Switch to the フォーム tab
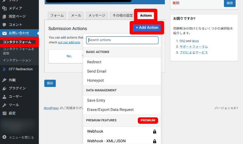 pyautogui.click(x=57, y=16)
